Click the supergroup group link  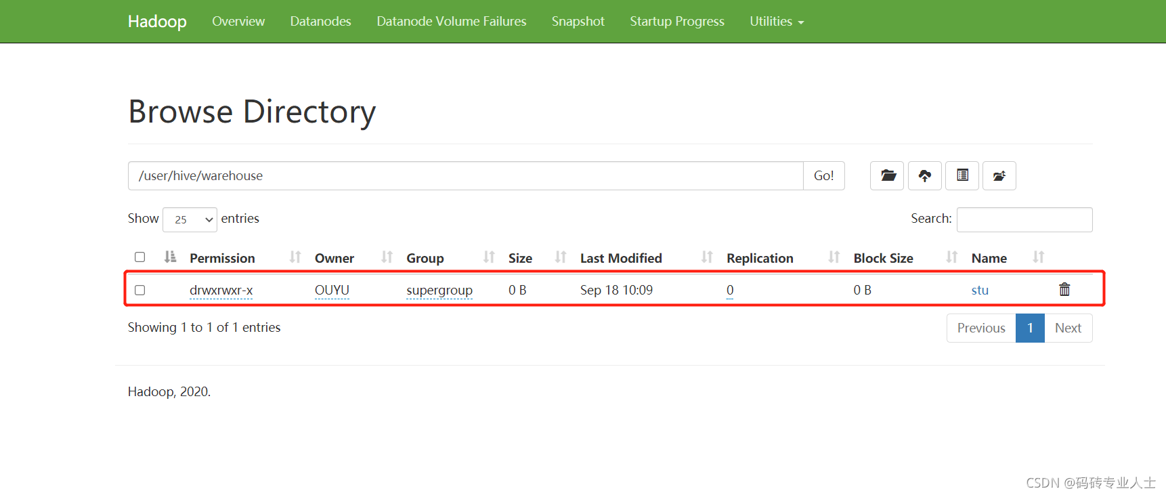click(439, 290)
